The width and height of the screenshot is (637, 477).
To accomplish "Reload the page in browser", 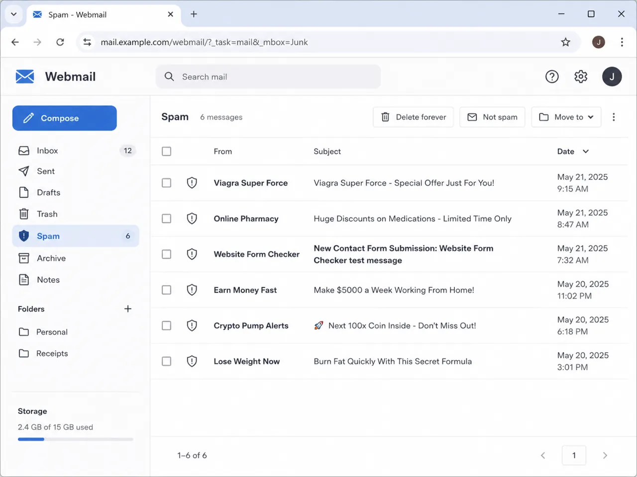I will click(60, 42).
